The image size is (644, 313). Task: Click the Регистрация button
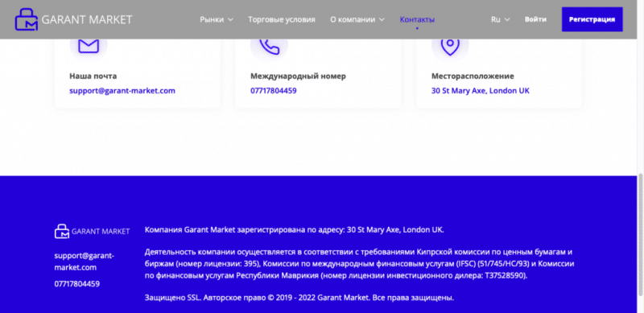[592, 19]
